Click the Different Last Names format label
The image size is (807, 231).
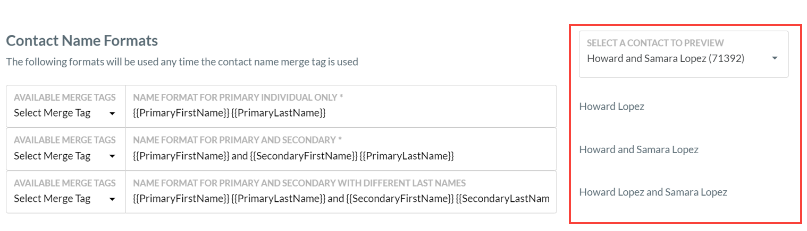pyautogui.click(x=299, y=183)
